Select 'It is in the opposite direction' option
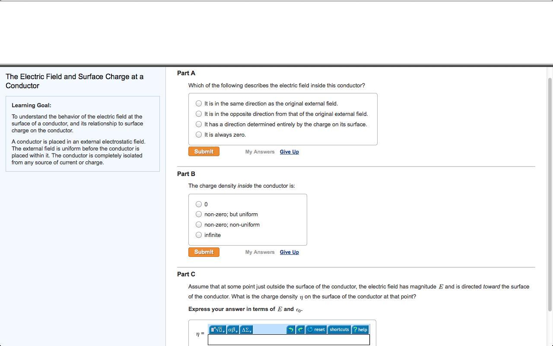 tap(199, 114)
